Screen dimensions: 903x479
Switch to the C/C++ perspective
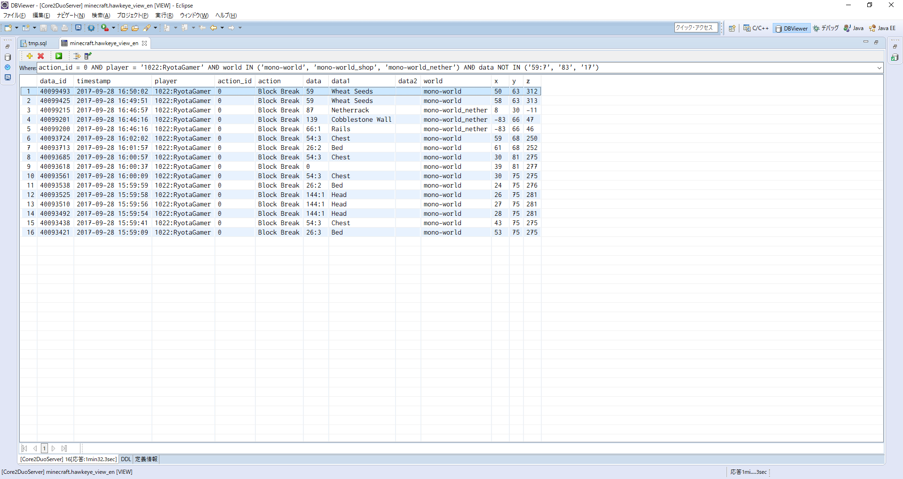756,28
